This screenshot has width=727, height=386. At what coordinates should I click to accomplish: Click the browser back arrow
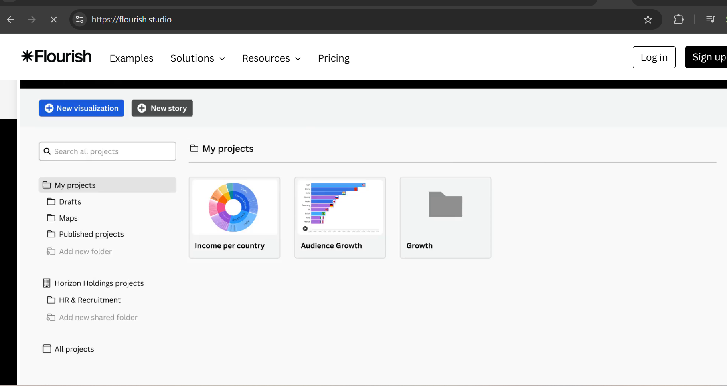(11, 20)
